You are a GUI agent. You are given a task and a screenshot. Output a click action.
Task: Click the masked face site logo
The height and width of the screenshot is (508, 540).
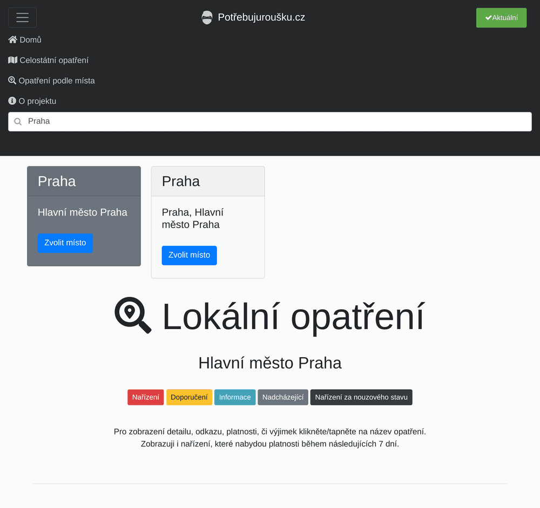[x=207, y=18]
